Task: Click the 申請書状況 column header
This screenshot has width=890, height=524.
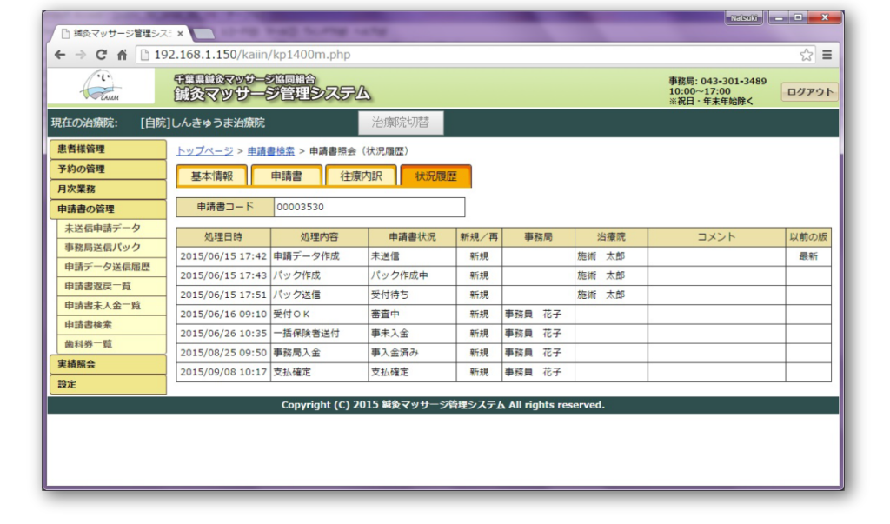Action: [412, 237]
